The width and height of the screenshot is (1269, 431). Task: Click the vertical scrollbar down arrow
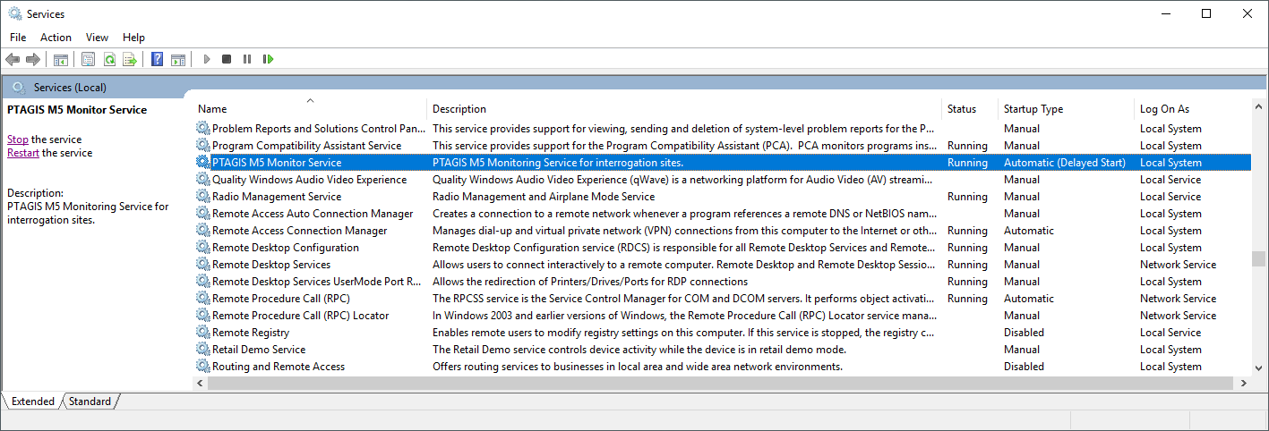1258,368
